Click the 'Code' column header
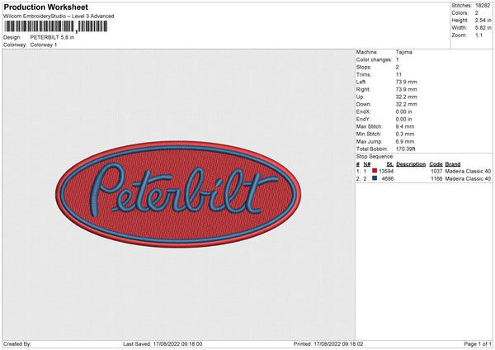The width and height of the screenshot is (495, 350). (x=436, y=164)
